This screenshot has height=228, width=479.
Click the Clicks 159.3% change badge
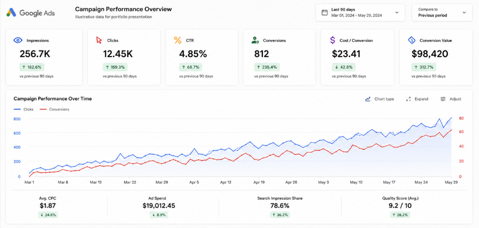point(115,67)
